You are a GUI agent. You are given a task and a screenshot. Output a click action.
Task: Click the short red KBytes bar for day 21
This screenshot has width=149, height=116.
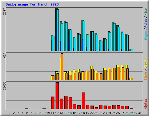point(96,108)
